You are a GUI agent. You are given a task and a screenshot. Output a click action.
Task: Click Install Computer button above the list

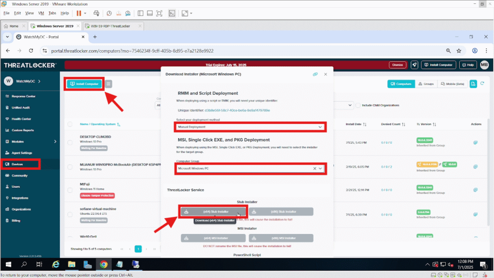[x=84, y=84]
